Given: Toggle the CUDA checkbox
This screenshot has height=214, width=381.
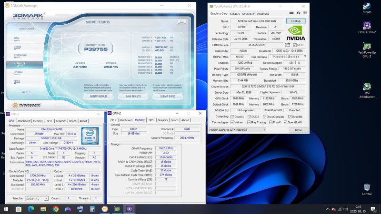Looking at the screenshot, I should [249, 117].
